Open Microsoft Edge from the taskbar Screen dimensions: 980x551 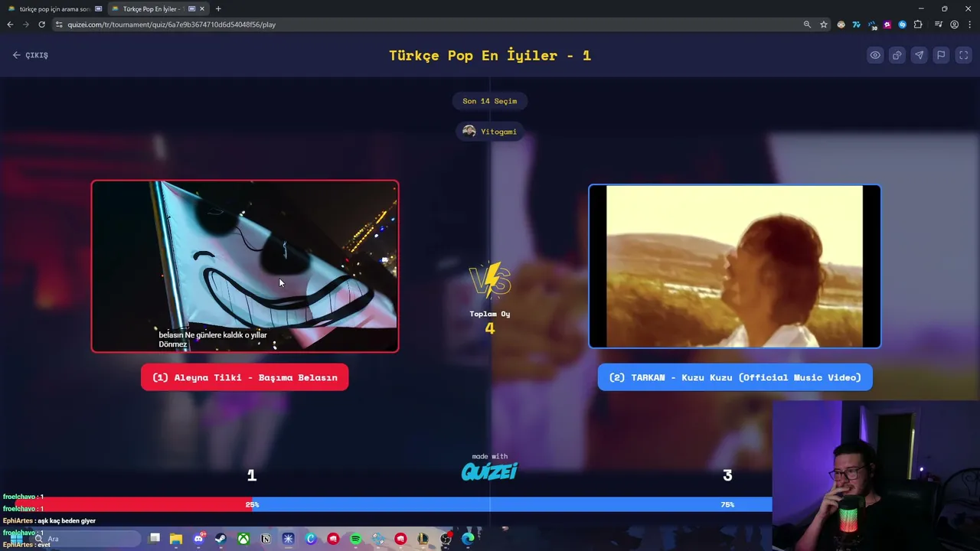pos(468,539)
